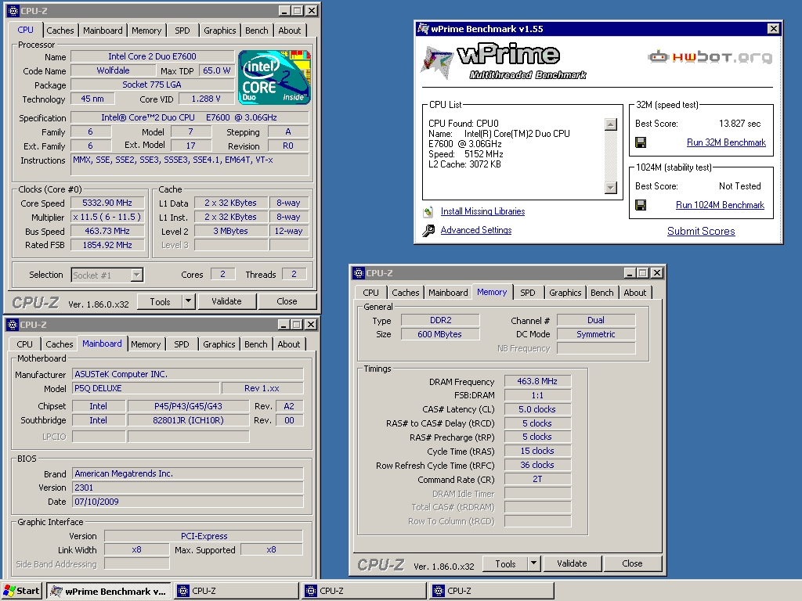Save the 32M score via floppy icon

641,142
